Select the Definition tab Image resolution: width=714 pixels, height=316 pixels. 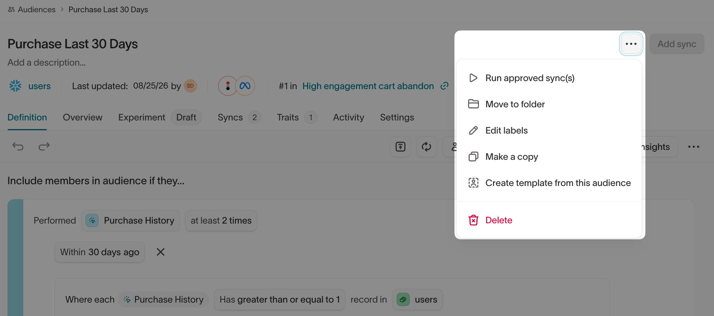27,117
